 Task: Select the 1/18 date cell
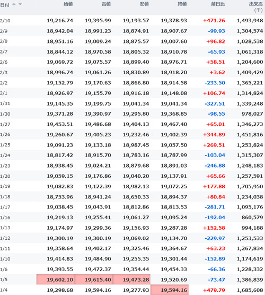coord(5,197)
